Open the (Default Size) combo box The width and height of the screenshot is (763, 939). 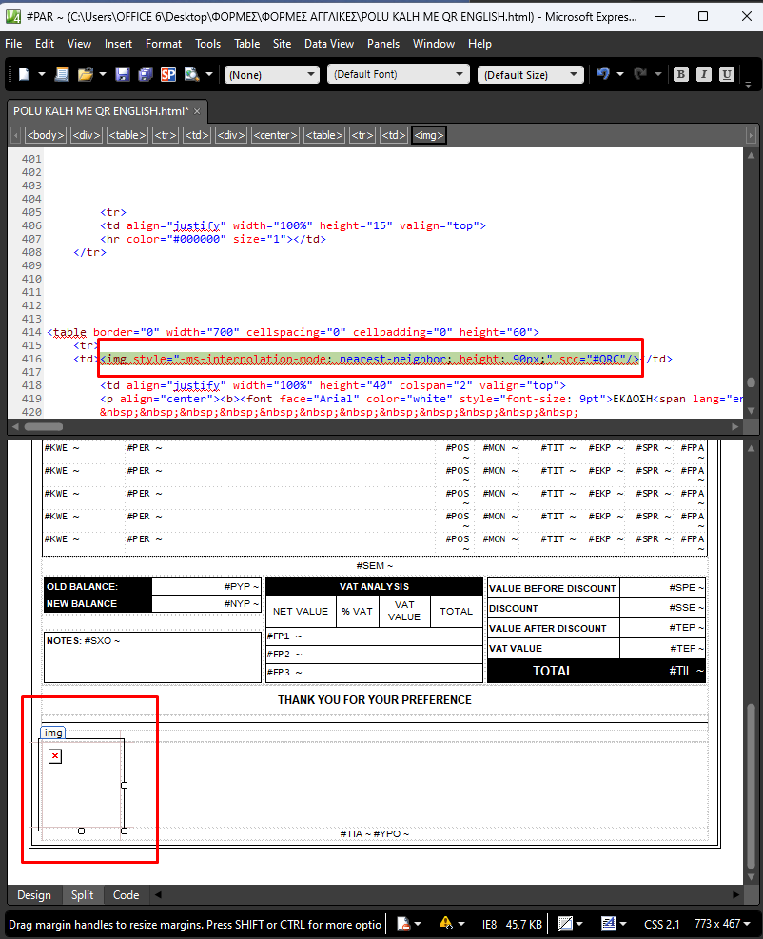(x=531, y=75)
